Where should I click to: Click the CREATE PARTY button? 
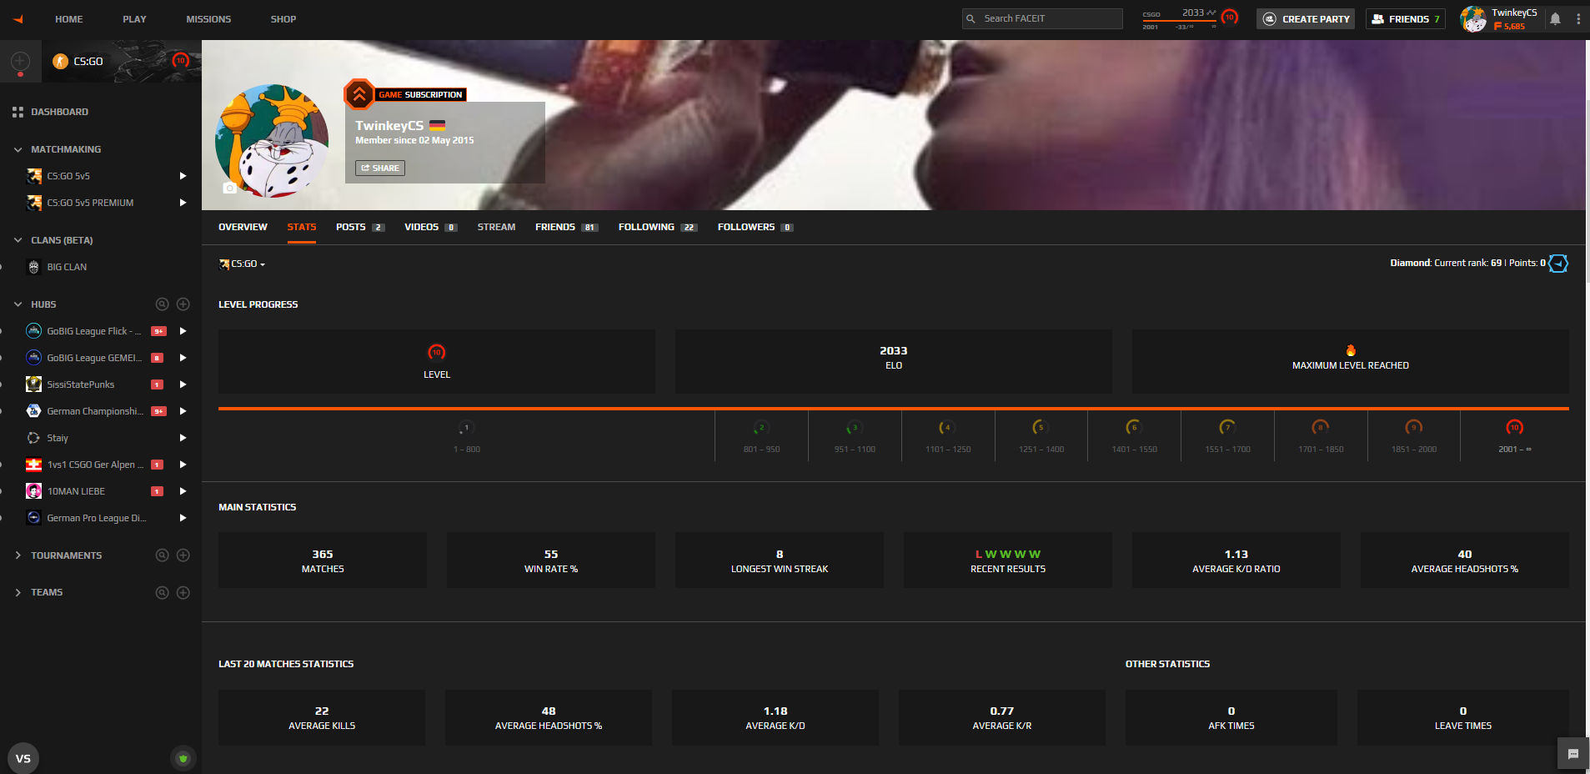click(1306, 19)
